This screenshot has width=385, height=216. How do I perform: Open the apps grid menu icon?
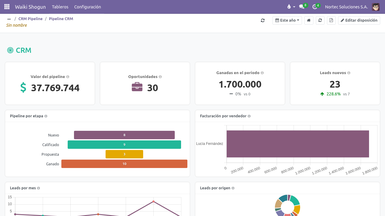7,7
